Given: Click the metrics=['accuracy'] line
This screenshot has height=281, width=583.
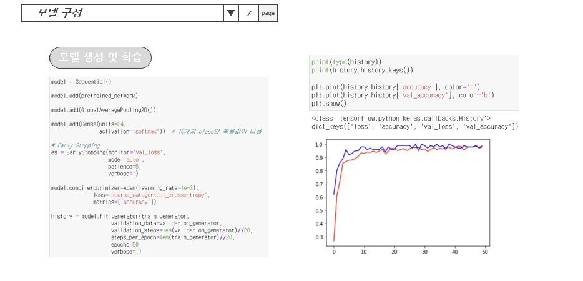Looking at the screenshot, I should (125, 202).
